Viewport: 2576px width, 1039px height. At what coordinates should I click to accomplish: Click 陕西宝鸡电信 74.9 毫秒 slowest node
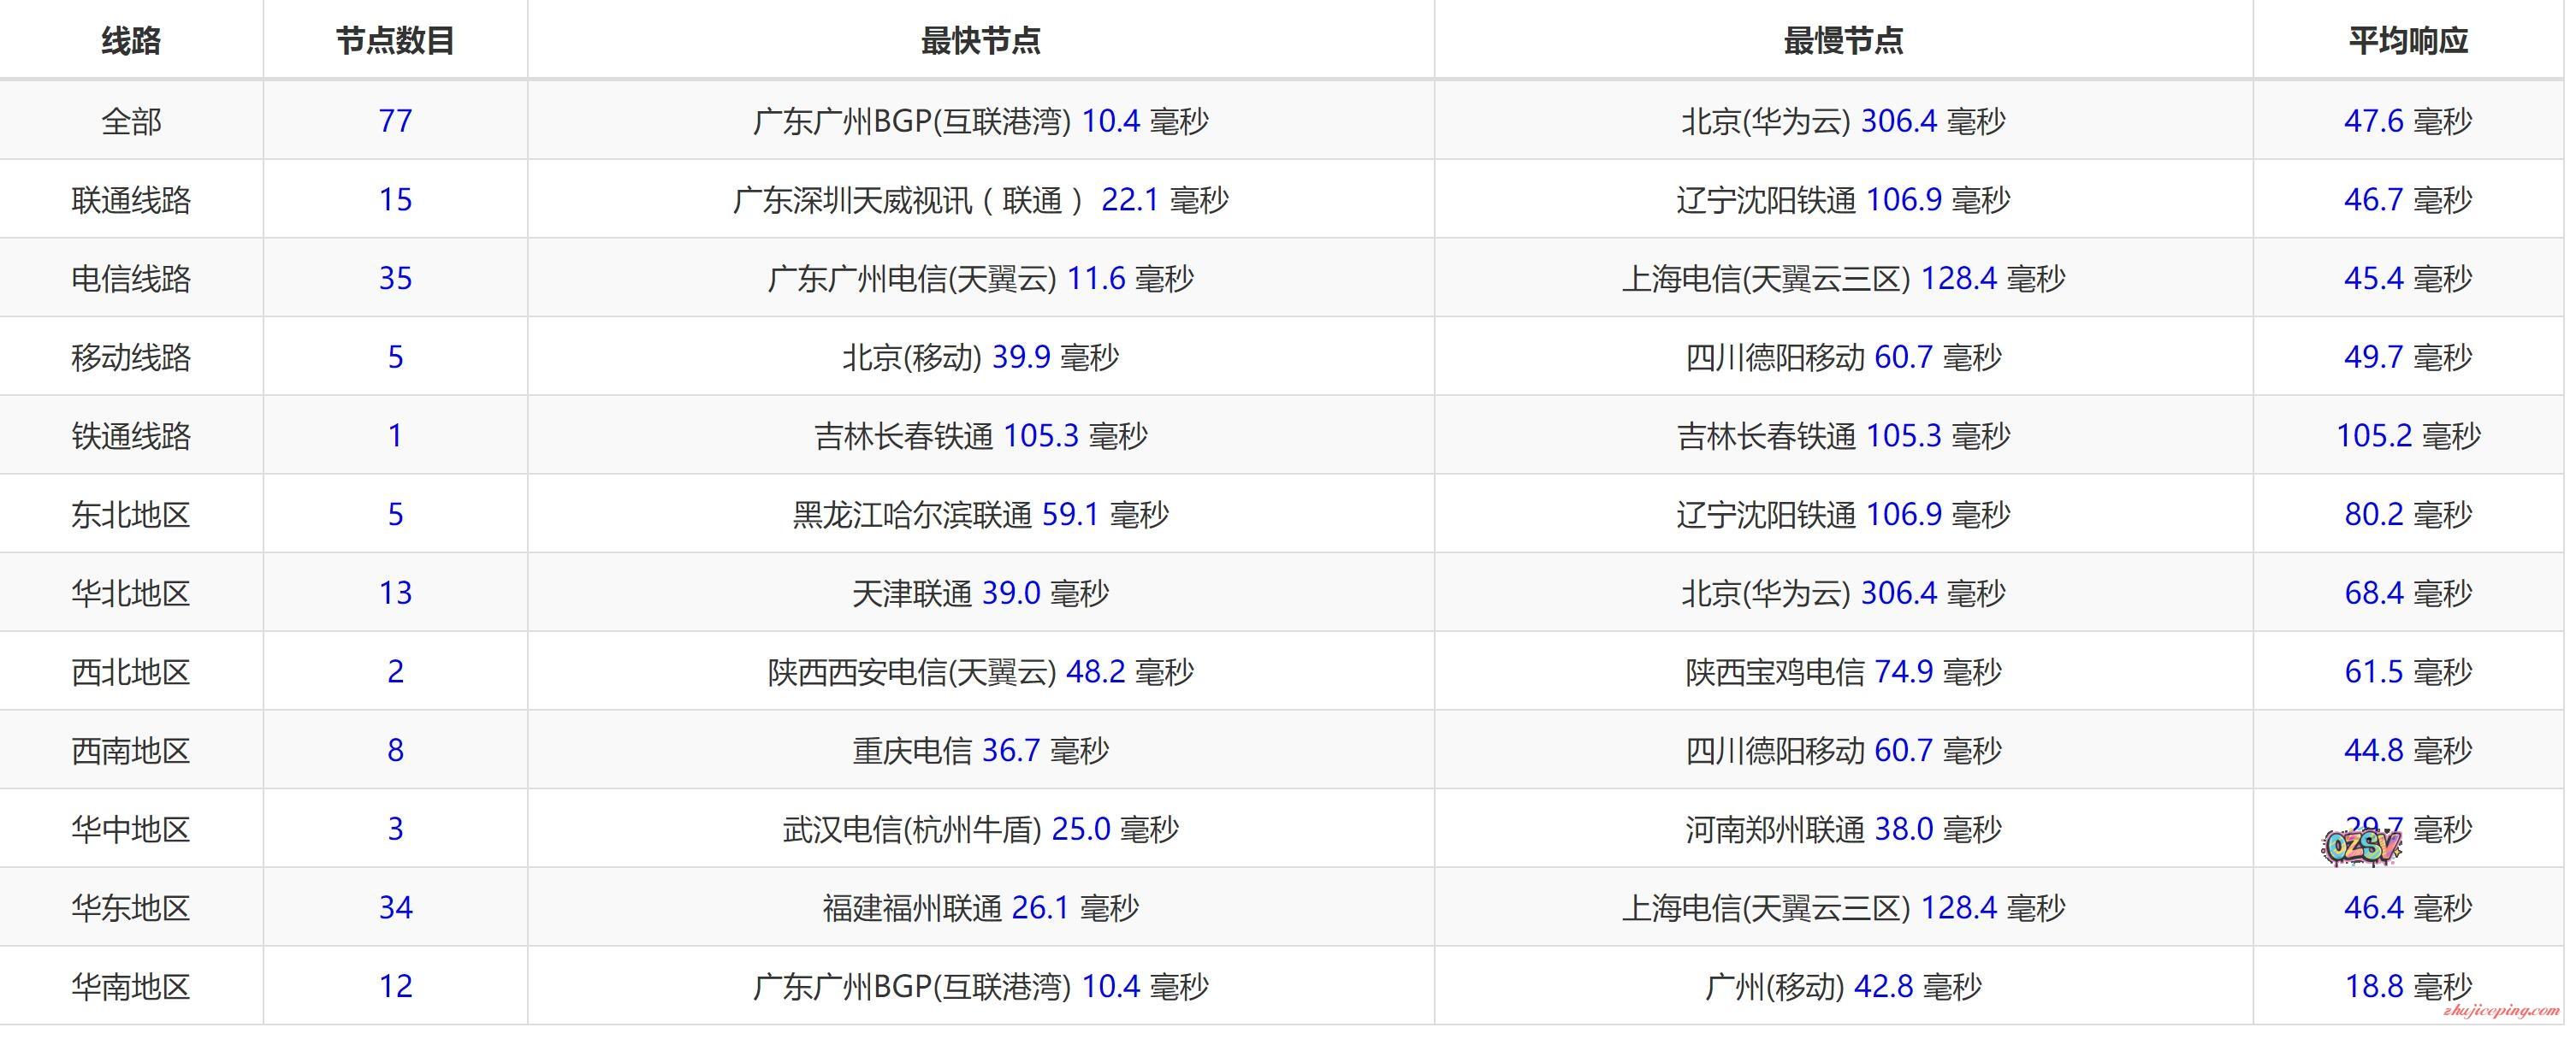[x=1843, y=672]
